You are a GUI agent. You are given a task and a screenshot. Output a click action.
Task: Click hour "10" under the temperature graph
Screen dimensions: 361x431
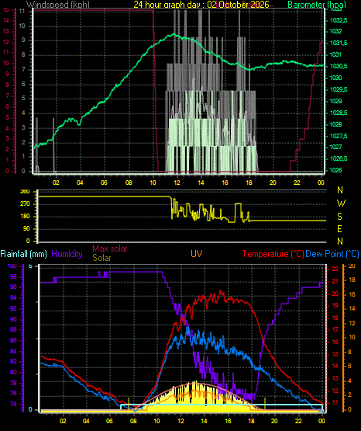pyautogui.click(x=156, y=421)
